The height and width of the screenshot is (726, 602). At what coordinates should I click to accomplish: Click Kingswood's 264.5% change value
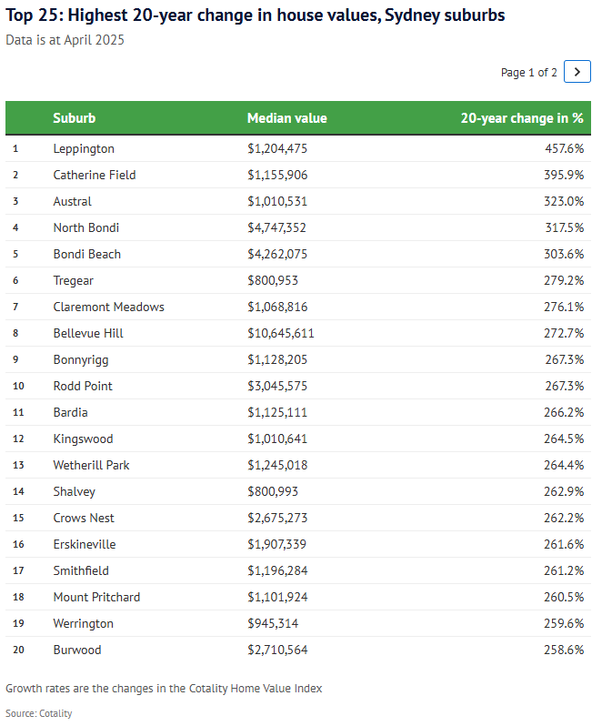(x=565, y=439)
